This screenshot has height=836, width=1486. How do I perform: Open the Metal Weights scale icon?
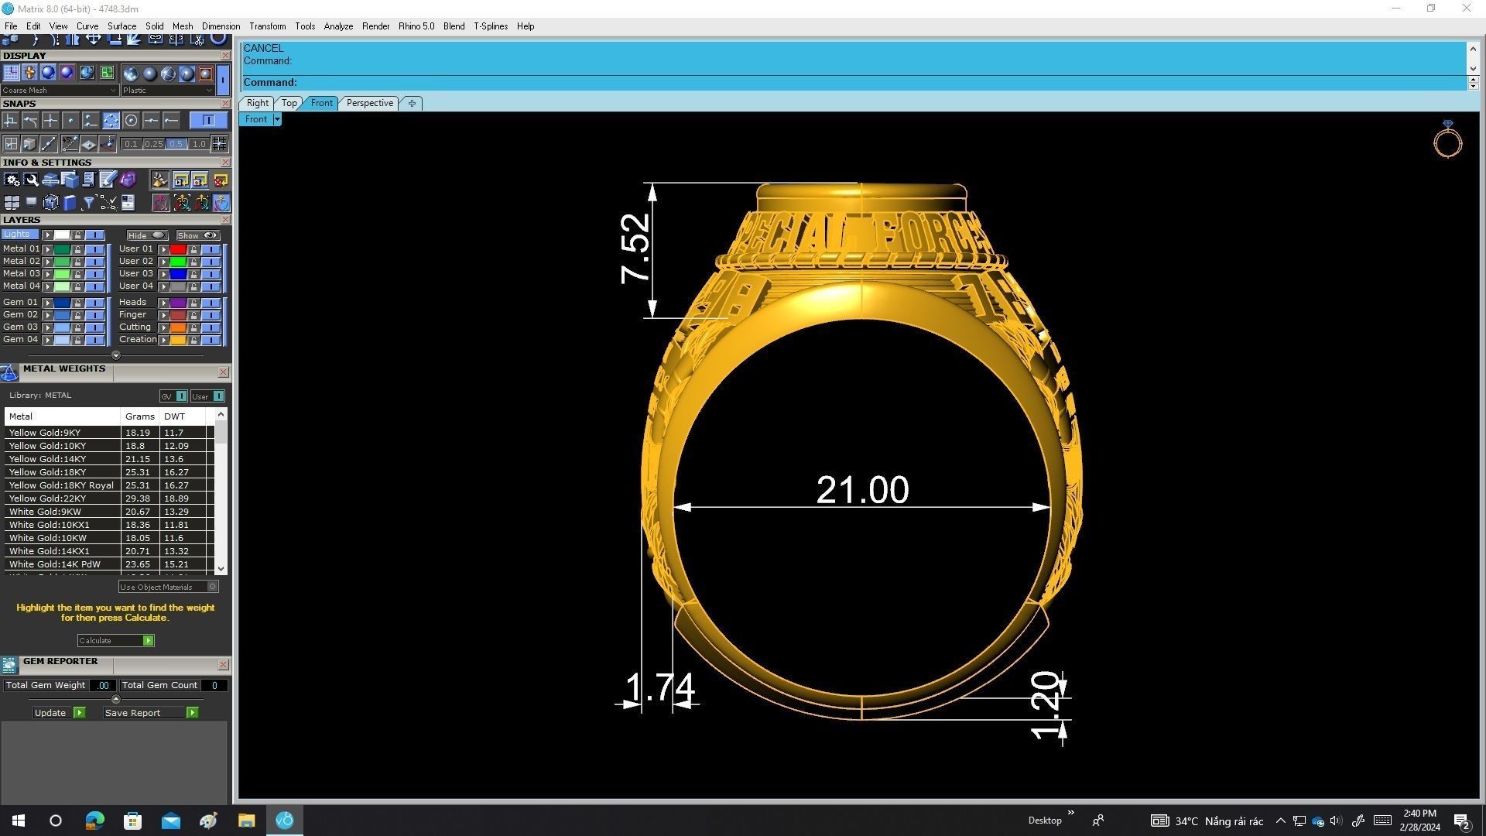coord(9,373)
